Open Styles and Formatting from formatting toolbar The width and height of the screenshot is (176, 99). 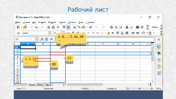pyautogui.click(x=18, y=33)
